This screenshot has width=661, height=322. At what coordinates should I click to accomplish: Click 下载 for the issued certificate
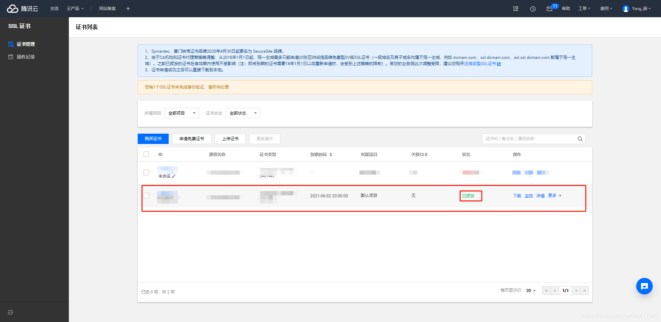(x=517, y=196)
